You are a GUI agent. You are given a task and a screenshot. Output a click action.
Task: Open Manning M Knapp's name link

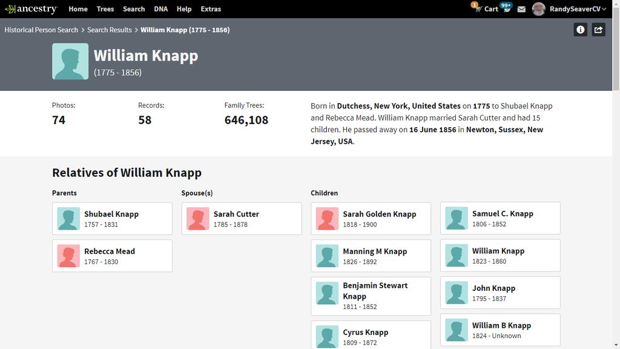tap(375, 251)
